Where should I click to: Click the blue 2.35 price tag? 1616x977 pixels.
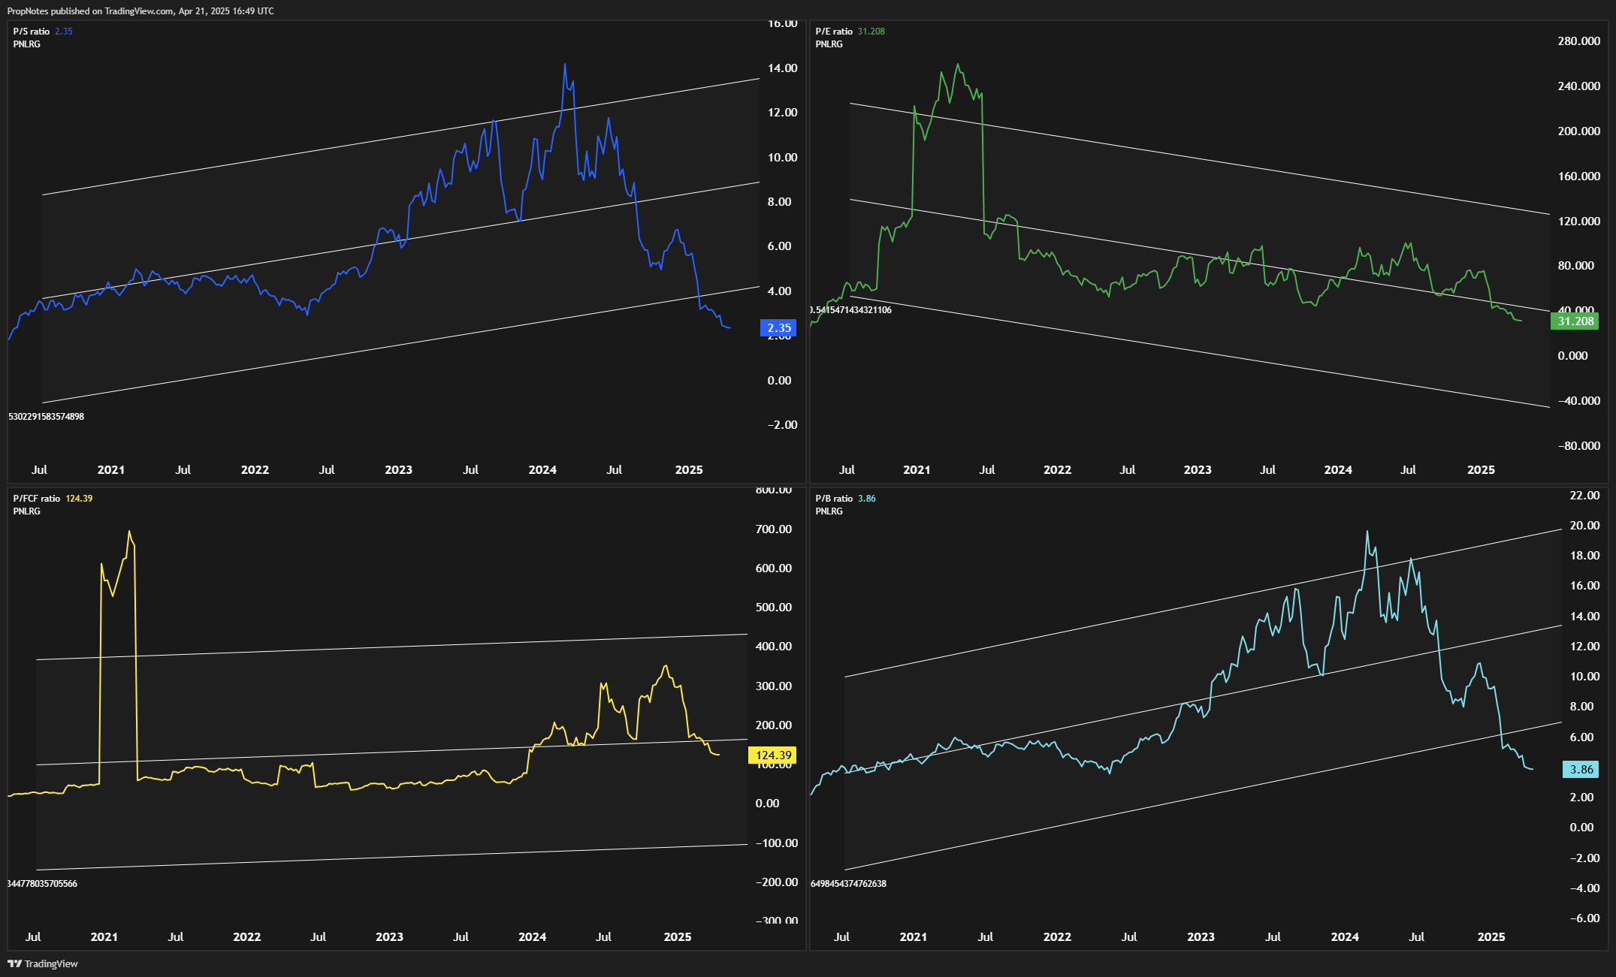coord(778,327)
